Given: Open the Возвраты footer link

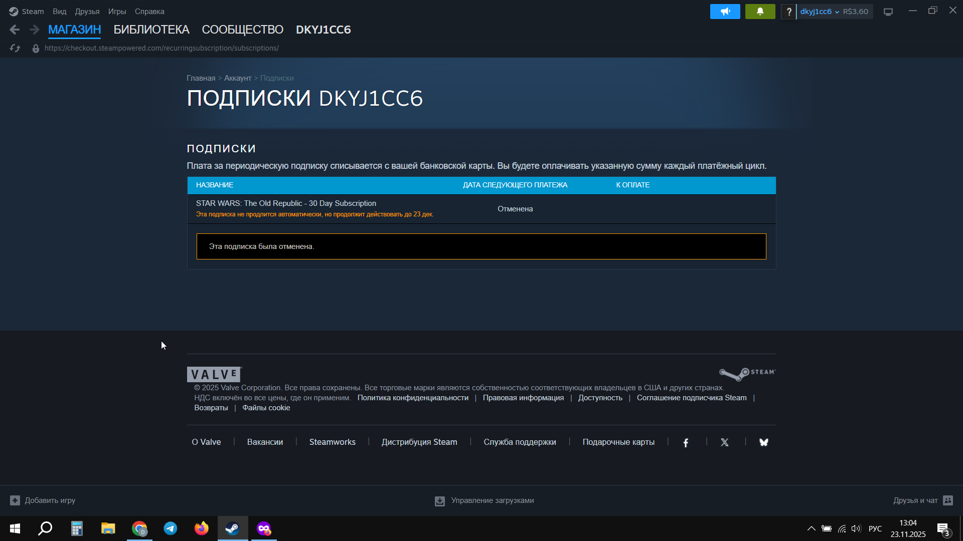Looking at the screenshot, I should (x=211, y=408).
